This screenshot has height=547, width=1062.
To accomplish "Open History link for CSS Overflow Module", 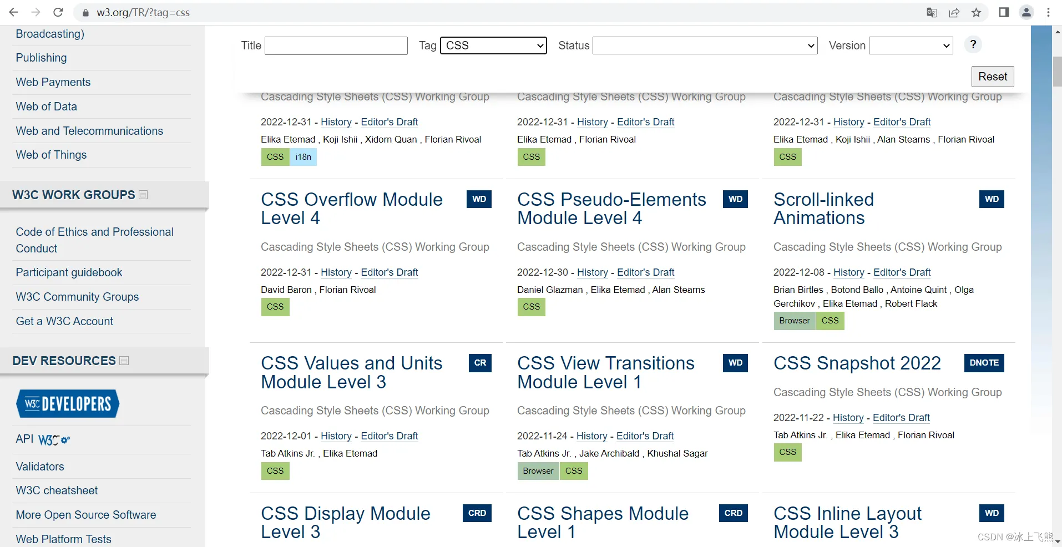I will 336,272.
